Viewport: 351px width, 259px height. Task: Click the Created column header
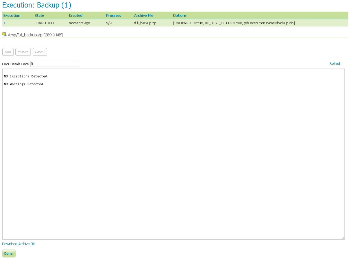(75, 16)
